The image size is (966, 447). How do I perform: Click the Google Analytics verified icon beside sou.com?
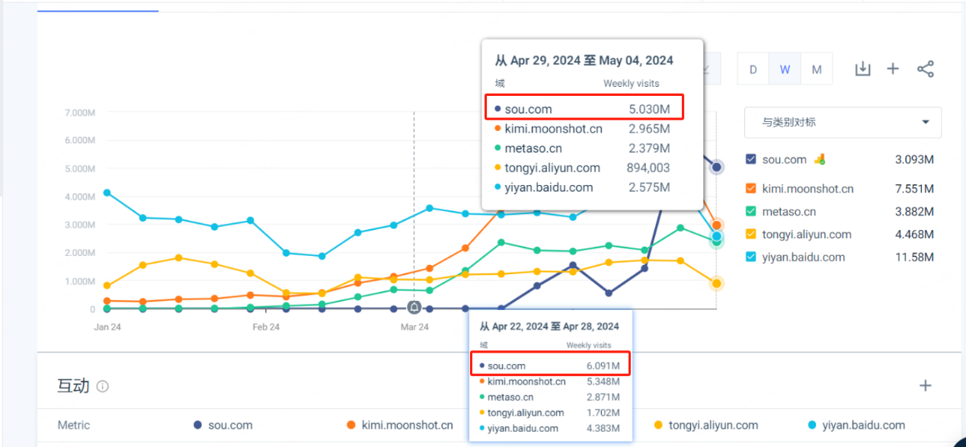(x=820, y=159)
